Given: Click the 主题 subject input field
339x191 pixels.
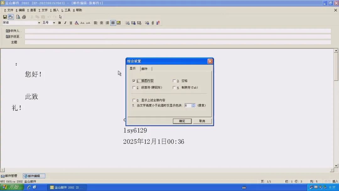Looking at the screenshot, I should [178, 42].
